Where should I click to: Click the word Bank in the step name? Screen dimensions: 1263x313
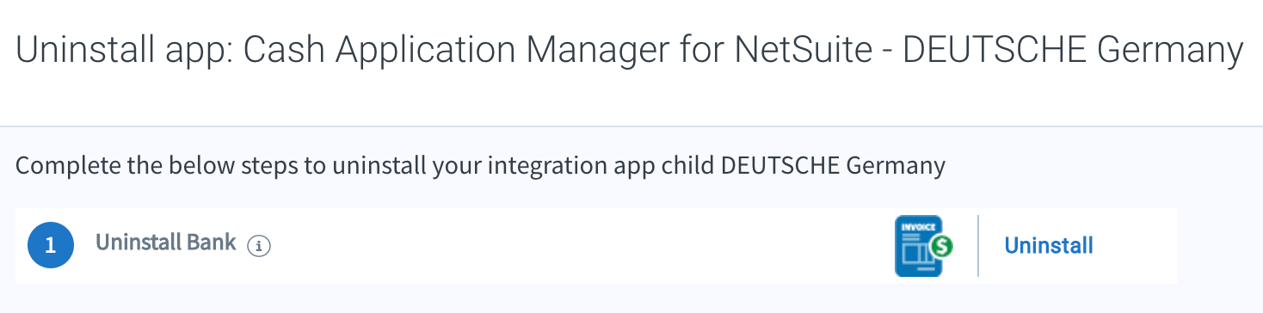click(x=212, y=242)
